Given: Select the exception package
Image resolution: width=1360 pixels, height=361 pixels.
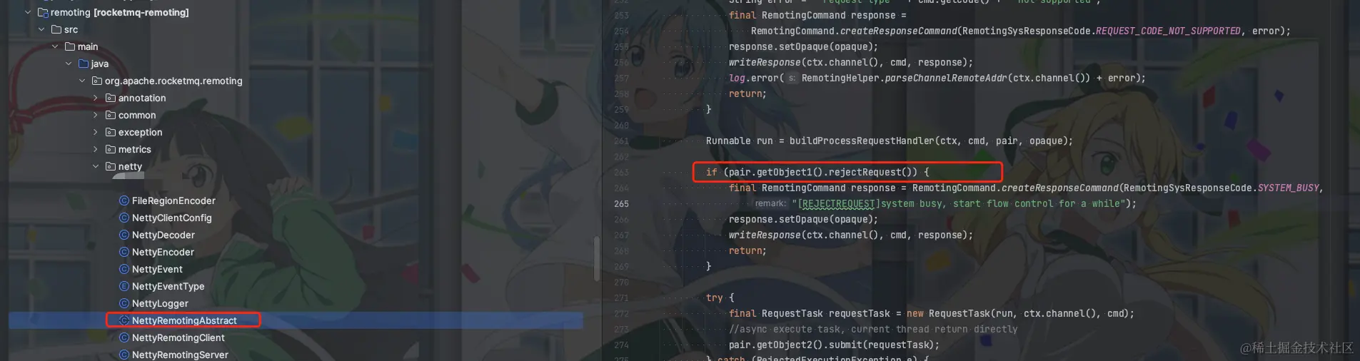Looking at the screenshot, I should pos(140,132).
